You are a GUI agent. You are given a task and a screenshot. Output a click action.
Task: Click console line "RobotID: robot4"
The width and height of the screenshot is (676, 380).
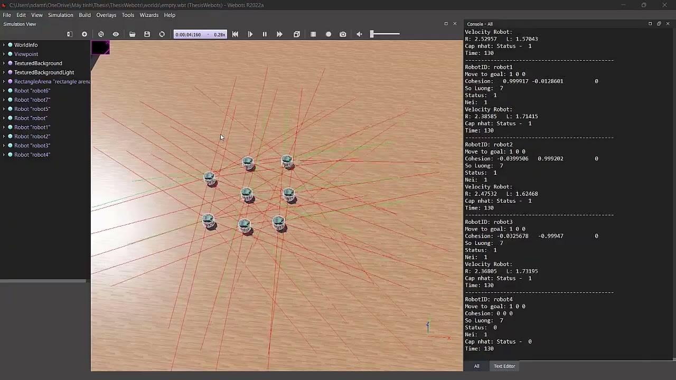(489, 299)
